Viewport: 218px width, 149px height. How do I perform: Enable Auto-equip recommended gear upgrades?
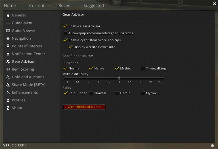(65, 33)
